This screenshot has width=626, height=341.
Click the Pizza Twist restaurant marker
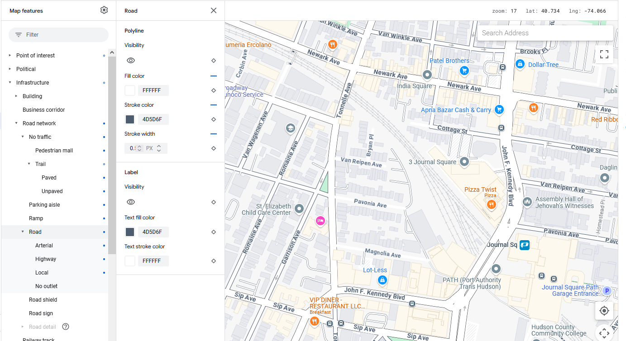(x=491, y=204)
